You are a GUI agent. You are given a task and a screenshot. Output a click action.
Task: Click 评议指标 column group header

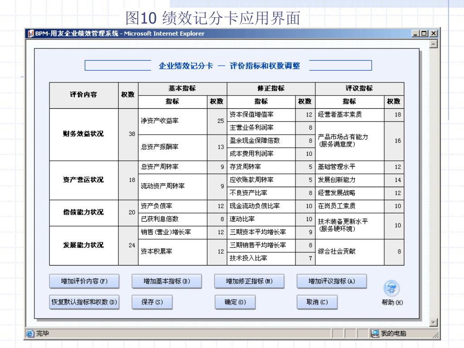coord(359,88)
